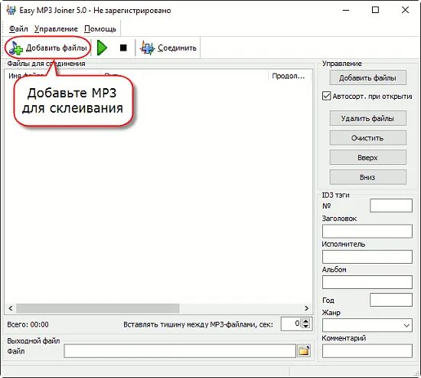Click Добавить файлы button in Управление panel
This screenshot has height=378, width=421.
coord(367,78)
